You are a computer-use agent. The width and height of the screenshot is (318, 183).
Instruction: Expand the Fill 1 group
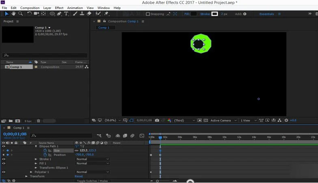tap(36, 164)
